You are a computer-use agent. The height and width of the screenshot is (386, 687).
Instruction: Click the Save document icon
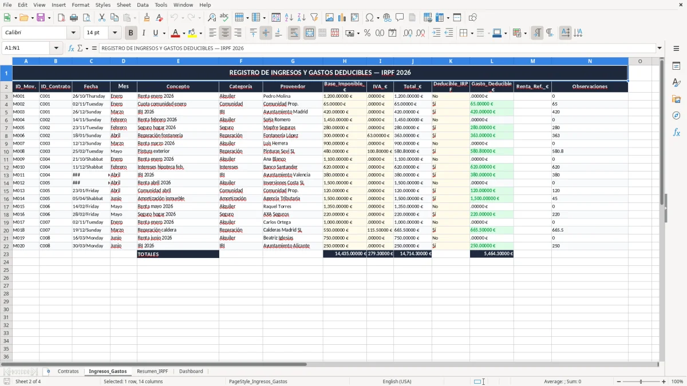[41, 18]
